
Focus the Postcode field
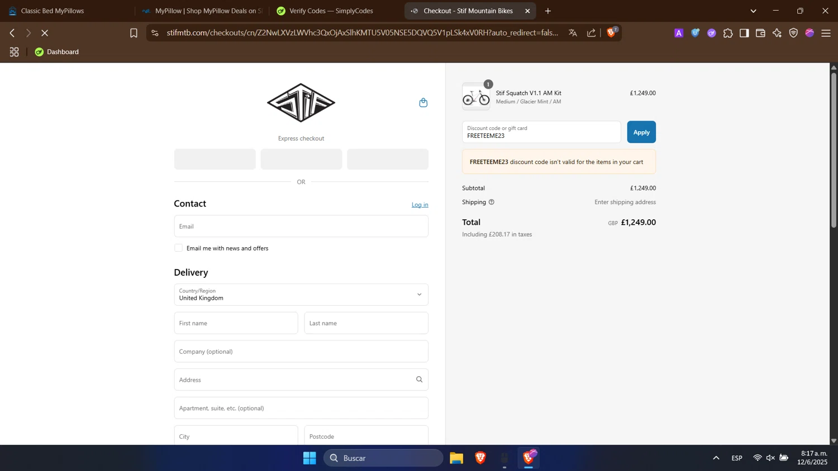pos(366,436)
